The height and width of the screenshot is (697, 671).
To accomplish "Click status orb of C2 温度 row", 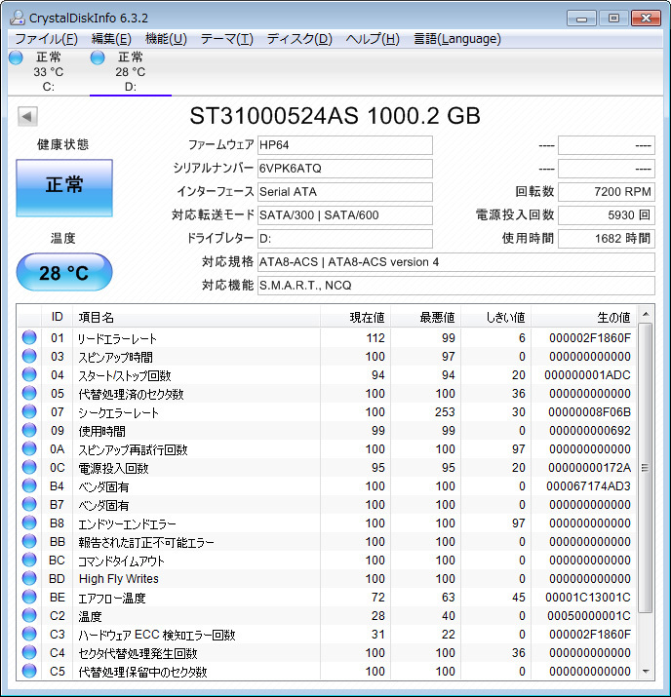I will coord(29,615).
